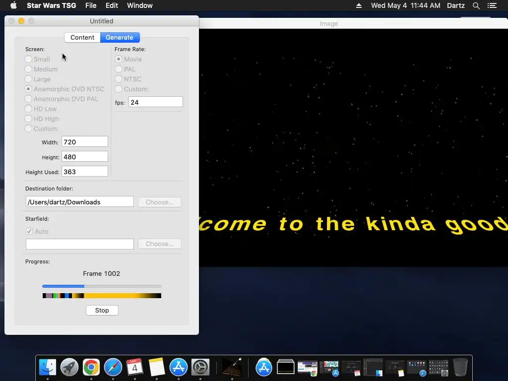Click the Height Used field showing 363
The width and height of the screenshot is (508, 381).
tap(84, 171)
